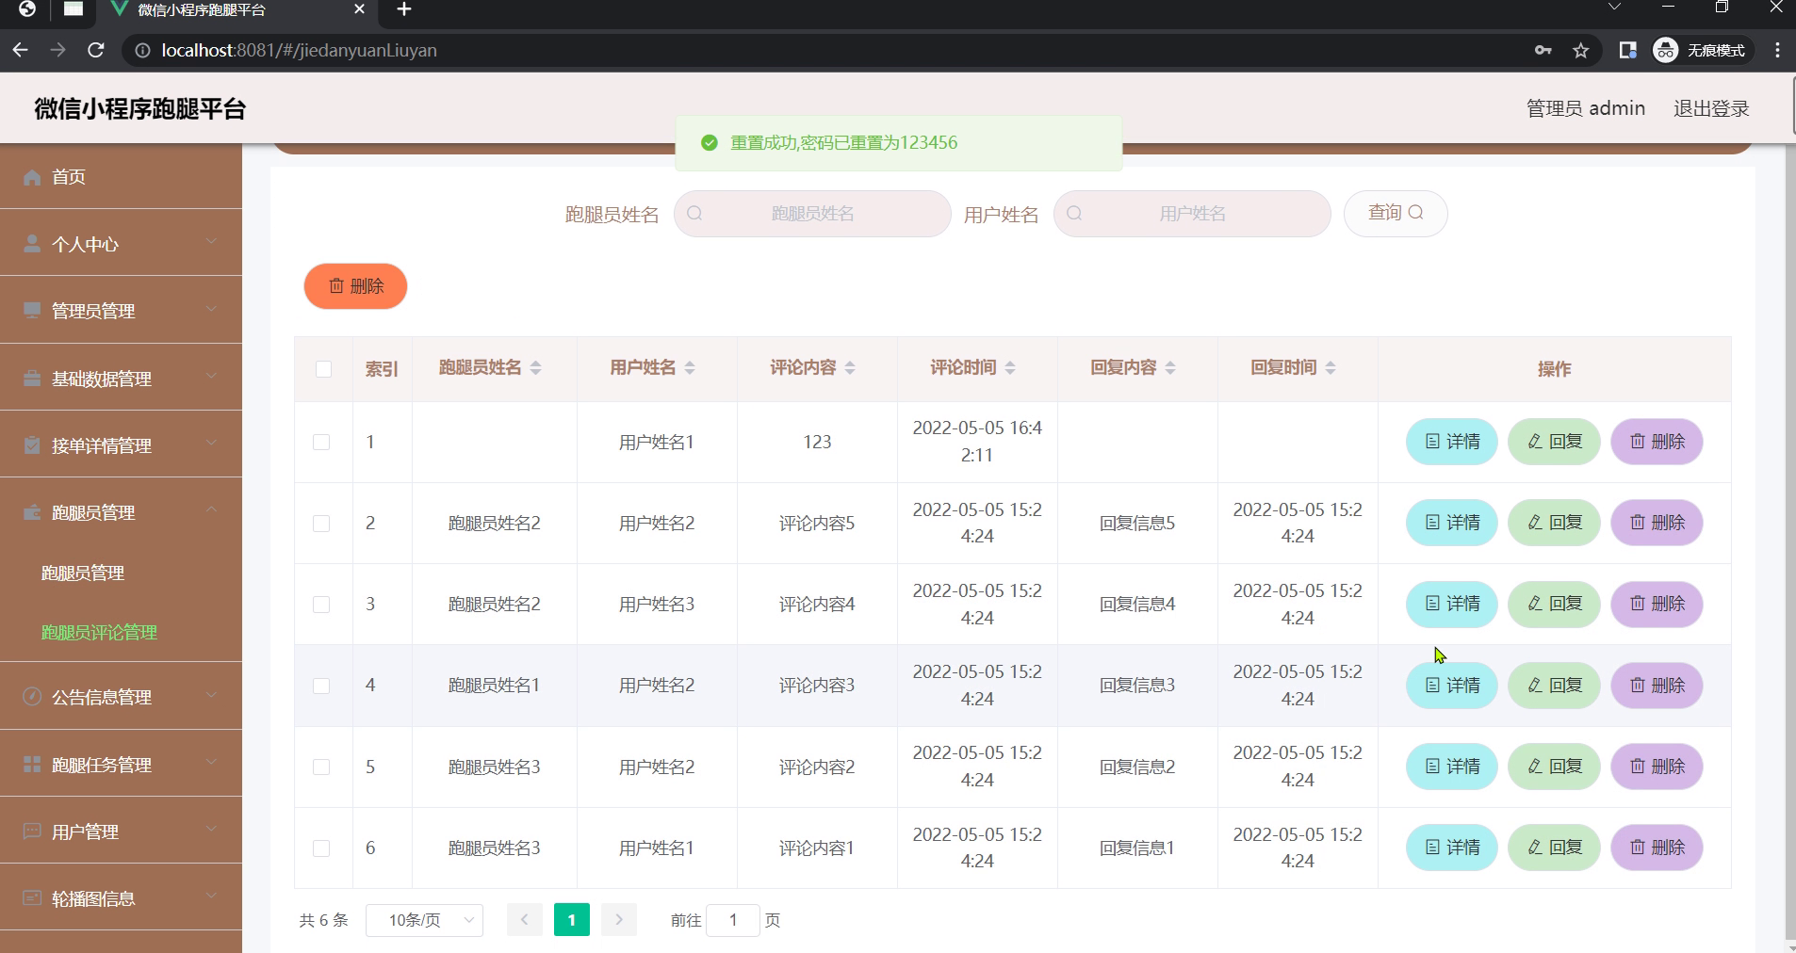Open the 10条/页 page size dropdown
1796x953 pixels.
point(424,920)
